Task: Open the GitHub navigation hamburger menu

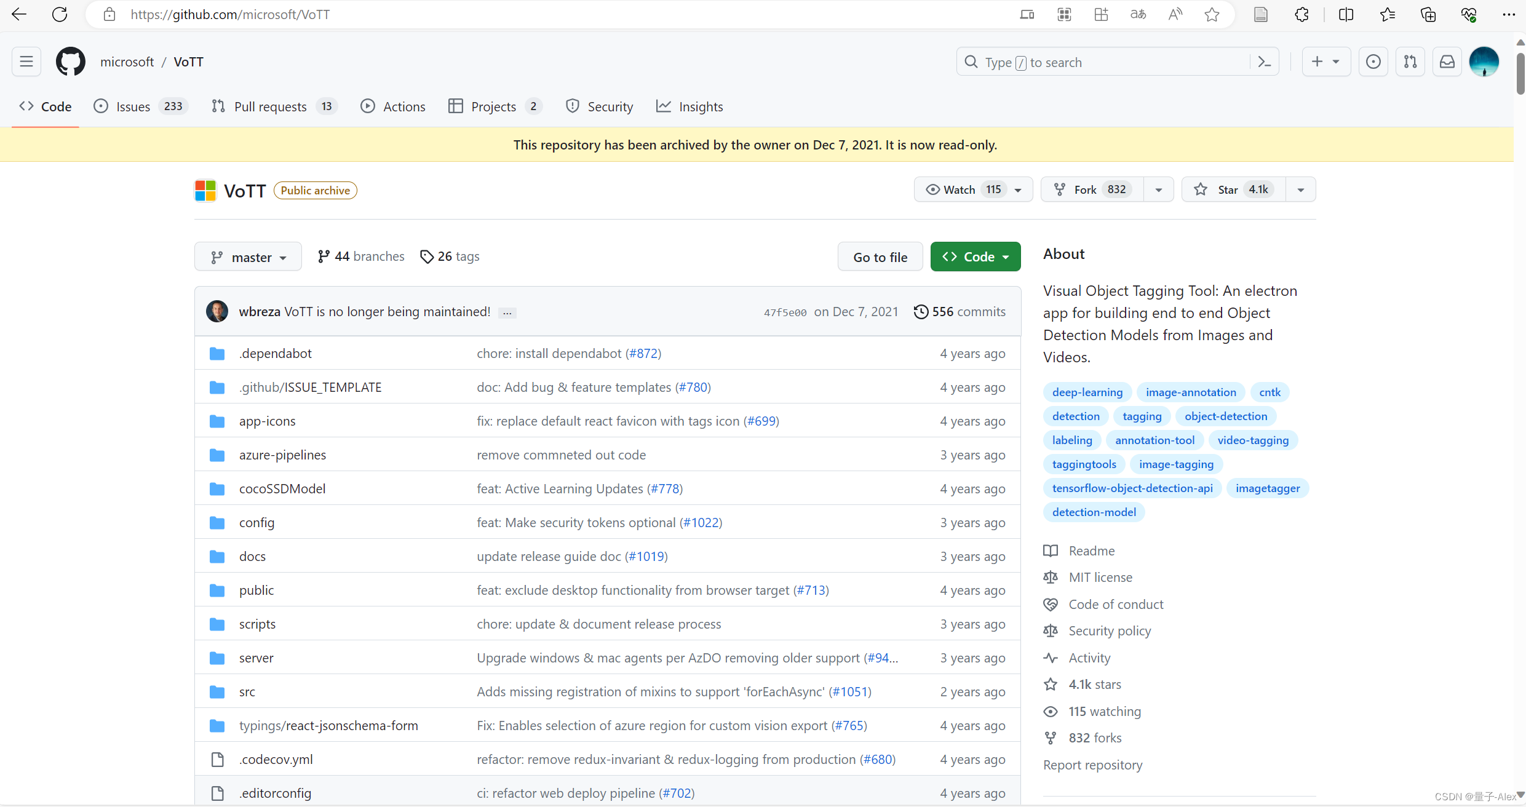Action: point(26,62)
